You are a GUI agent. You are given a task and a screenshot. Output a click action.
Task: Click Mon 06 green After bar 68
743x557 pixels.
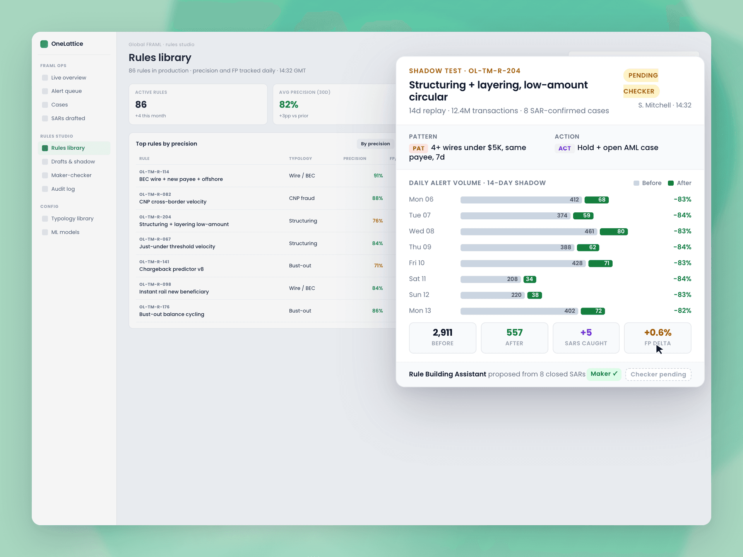[596, 200]
